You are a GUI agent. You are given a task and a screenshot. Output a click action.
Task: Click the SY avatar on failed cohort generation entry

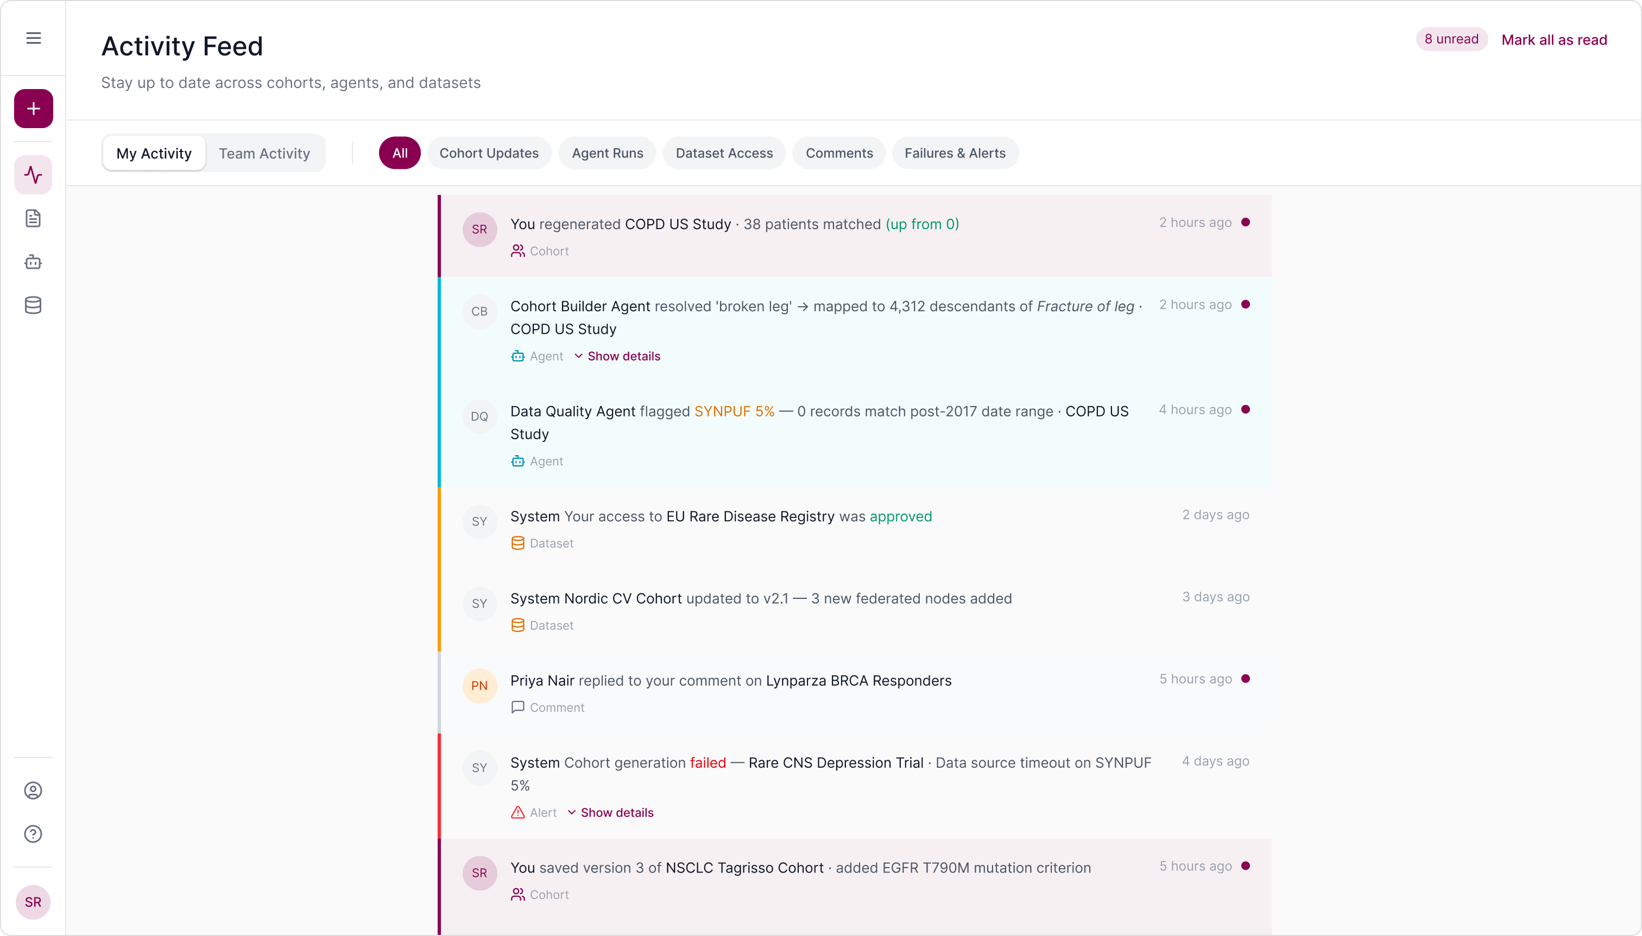click(x=479, y=768)
